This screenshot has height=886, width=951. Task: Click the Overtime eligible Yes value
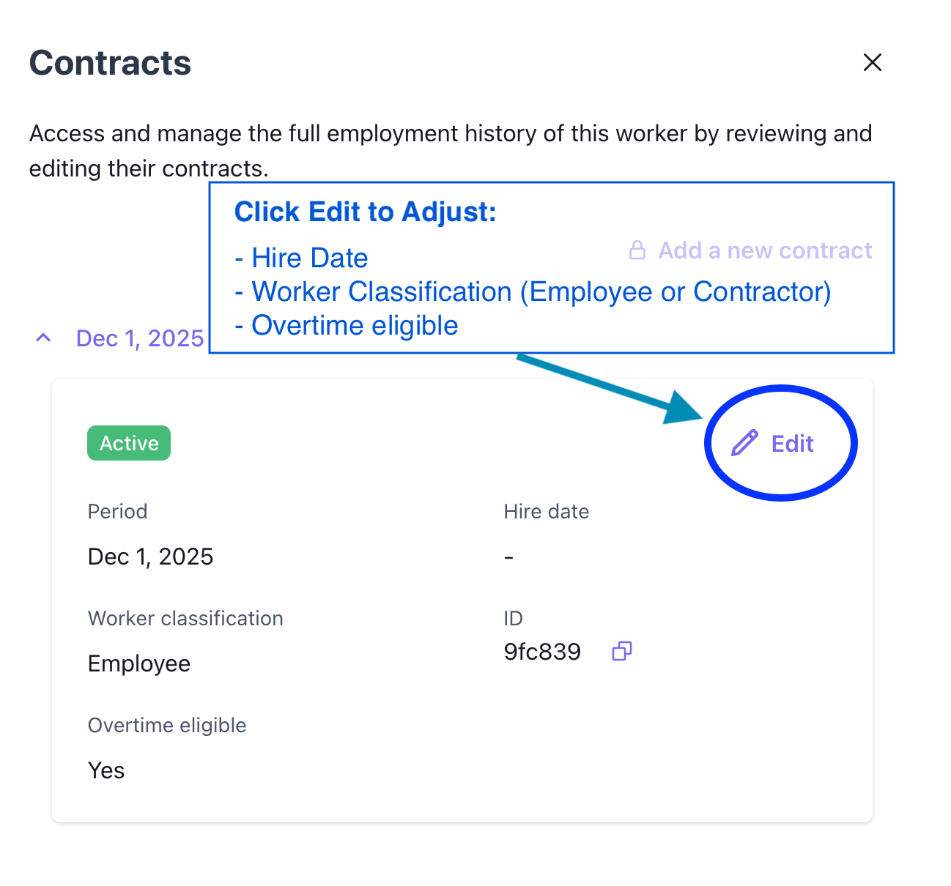click(x=106, y=770)
